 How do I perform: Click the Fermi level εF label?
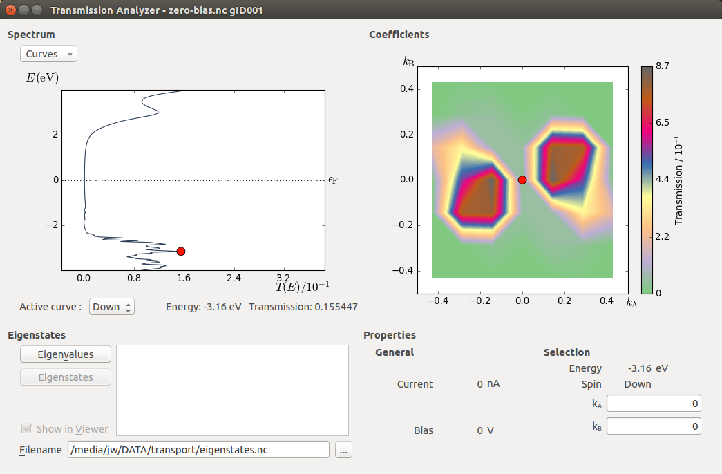[x=333, y=180]
